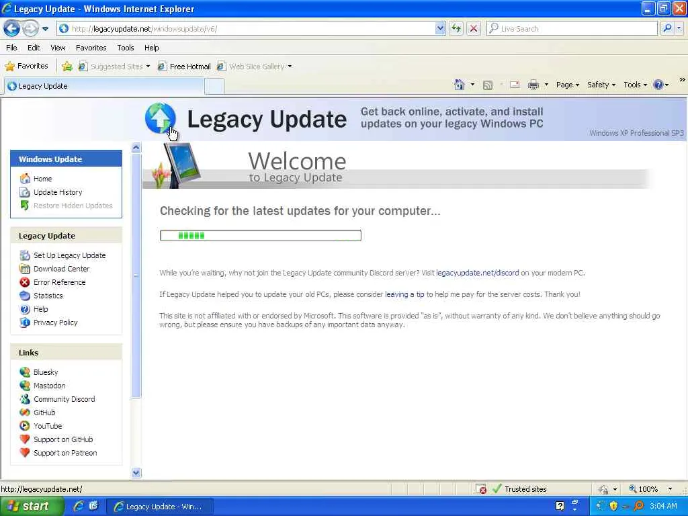Click the RSS feeds icon
This screenshot has height=516, width=688.
(488, 85)
